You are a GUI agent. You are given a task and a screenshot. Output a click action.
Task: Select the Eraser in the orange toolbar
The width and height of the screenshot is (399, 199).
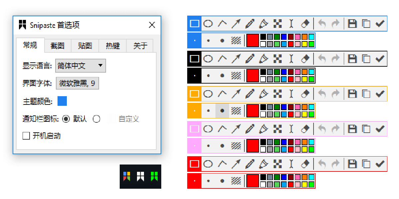[x=305, y=94]
